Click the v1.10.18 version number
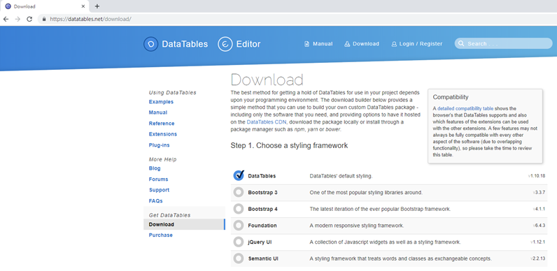 (x=537, y=176)
